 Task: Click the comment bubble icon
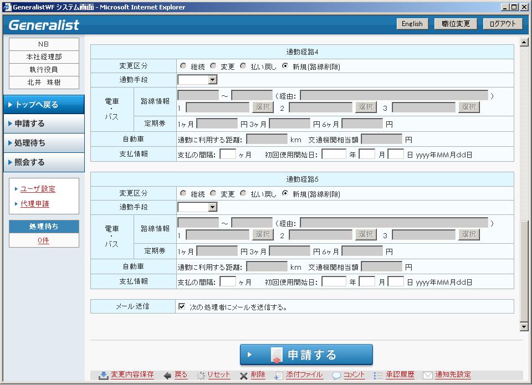coord(336,375)
